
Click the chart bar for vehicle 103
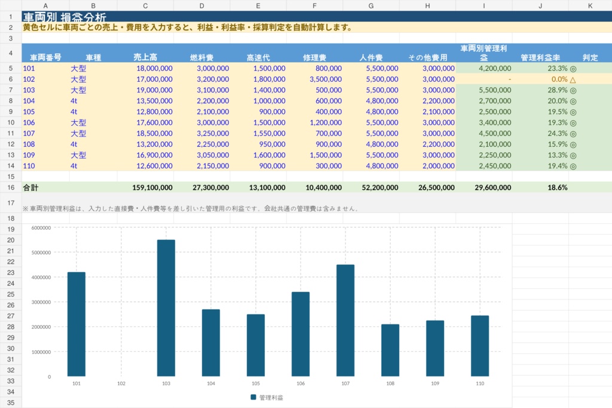[166, 308]
